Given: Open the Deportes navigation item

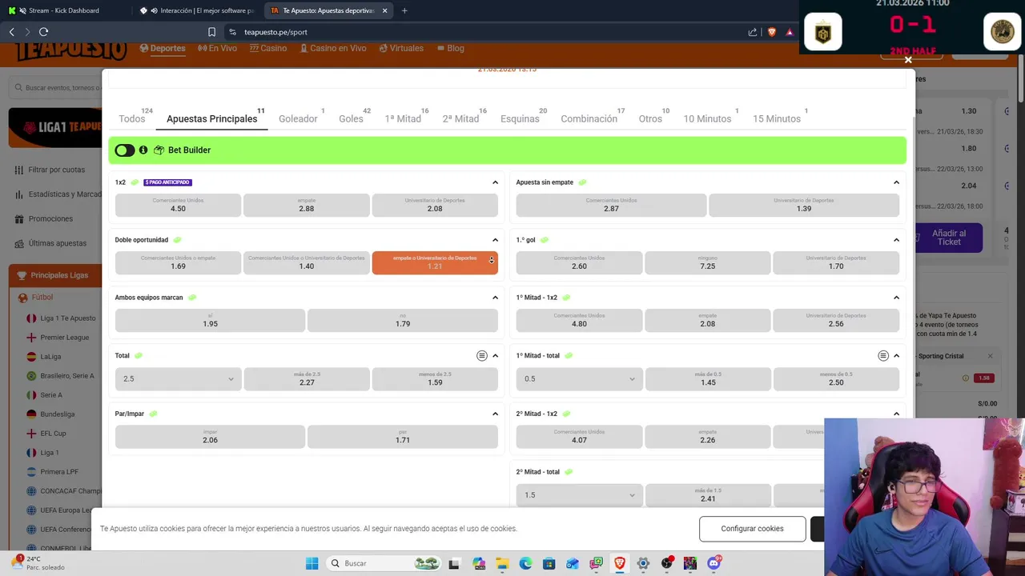Looking at the screenshot, I should tap(163, 48).
